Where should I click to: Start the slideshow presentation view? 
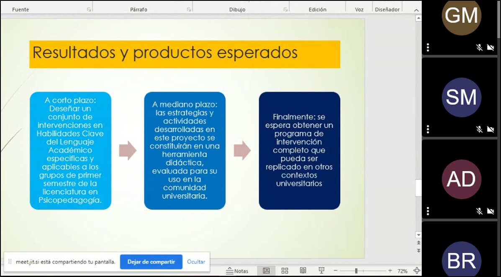pyautogui.click(x=321, y=271)
